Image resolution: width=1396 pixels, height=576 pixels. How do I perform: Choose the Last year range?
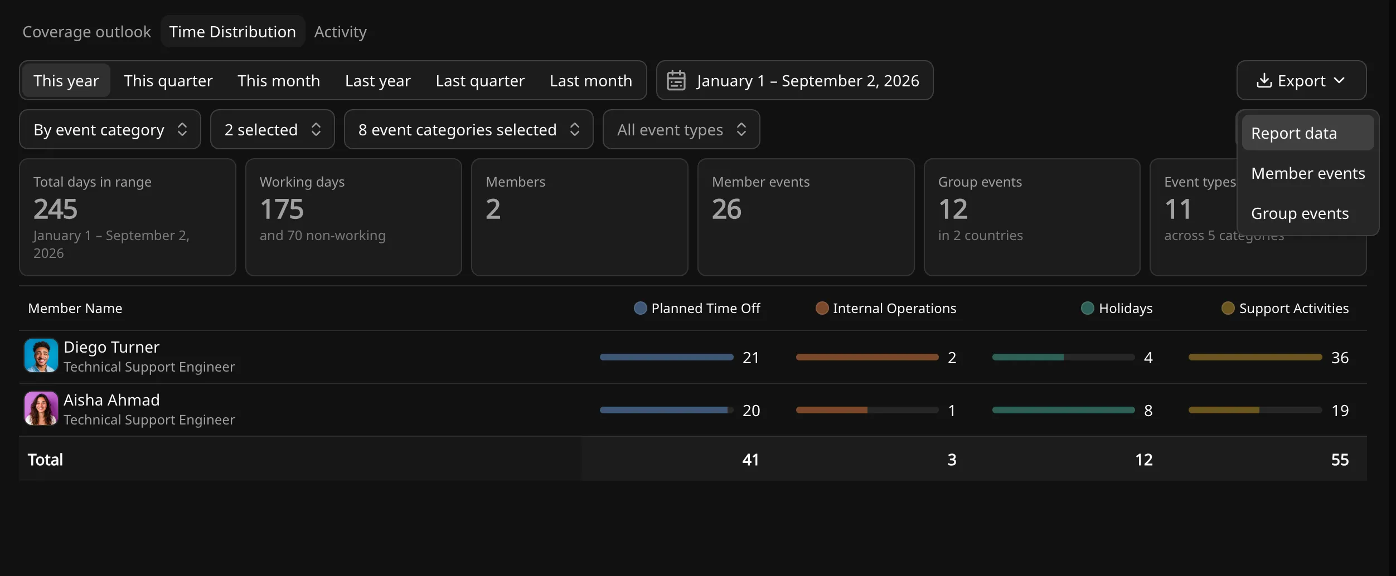[x=377, y=81]
